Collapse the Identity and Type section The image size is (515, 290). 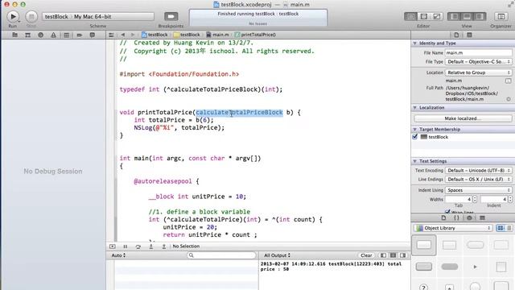pos(415,43)
